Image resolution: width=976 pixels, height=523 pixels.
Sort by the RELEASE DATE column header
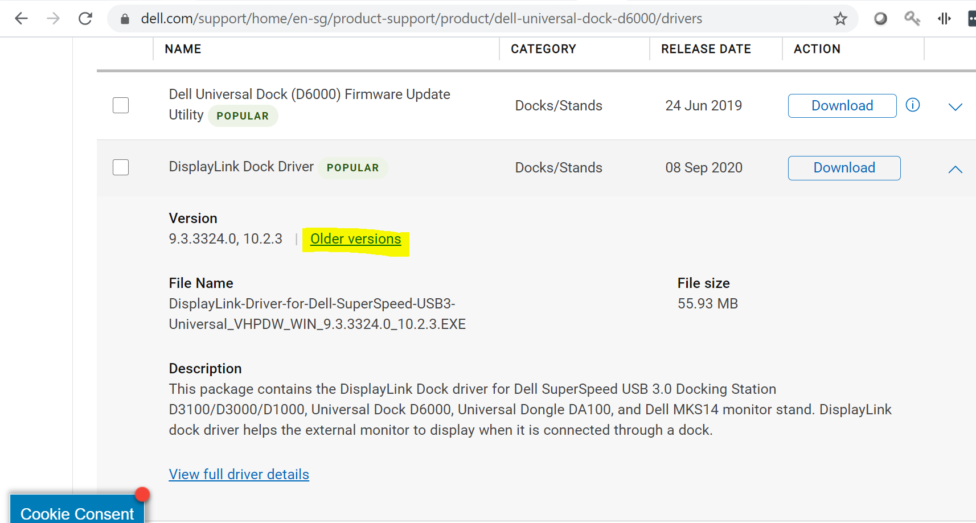706,49
